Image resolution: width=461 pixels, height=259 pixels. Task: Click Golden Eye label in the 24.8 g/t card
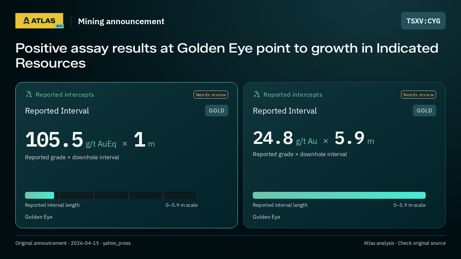point(267,217)
